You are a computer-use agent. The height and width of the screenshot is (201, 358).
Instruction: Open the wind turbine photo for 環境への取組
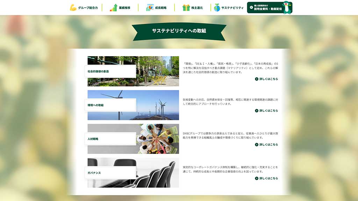tap(157, 105)
